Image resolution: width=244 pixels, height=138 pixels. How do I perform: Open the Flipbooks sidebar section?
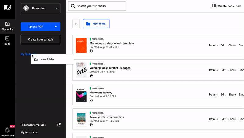coord(7,26)
